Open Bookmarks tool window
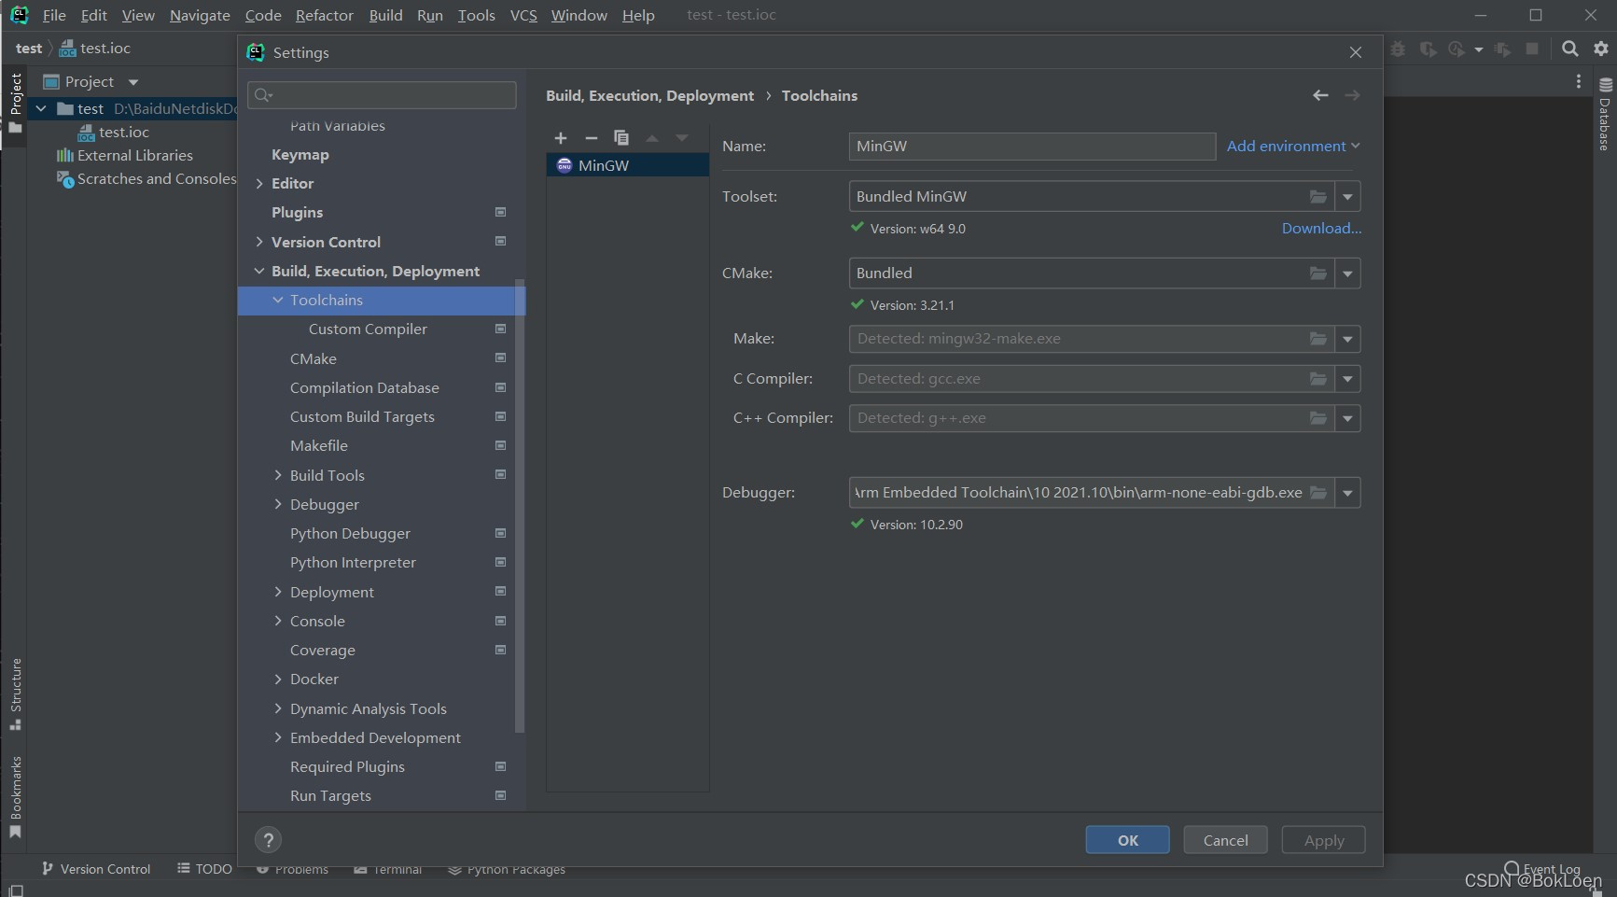 coord(16,798)
